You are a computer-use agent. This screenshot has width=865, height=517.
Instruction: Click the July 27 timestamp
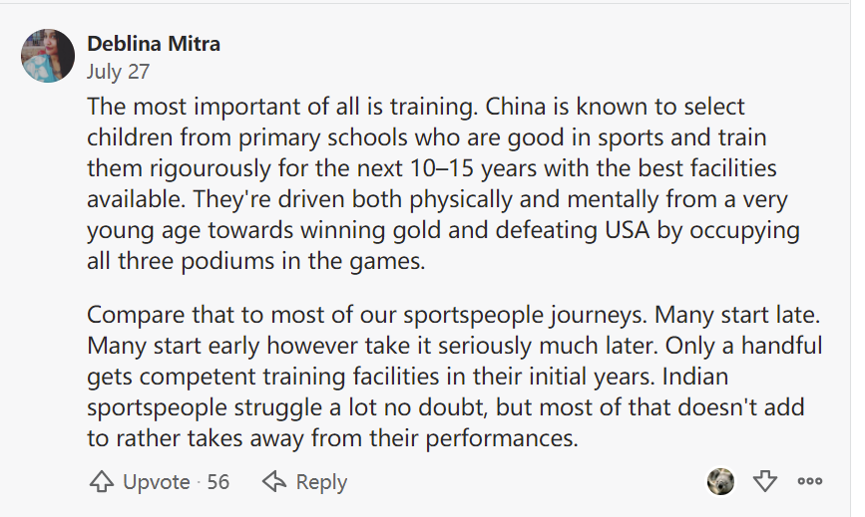(x=118, y=72)
